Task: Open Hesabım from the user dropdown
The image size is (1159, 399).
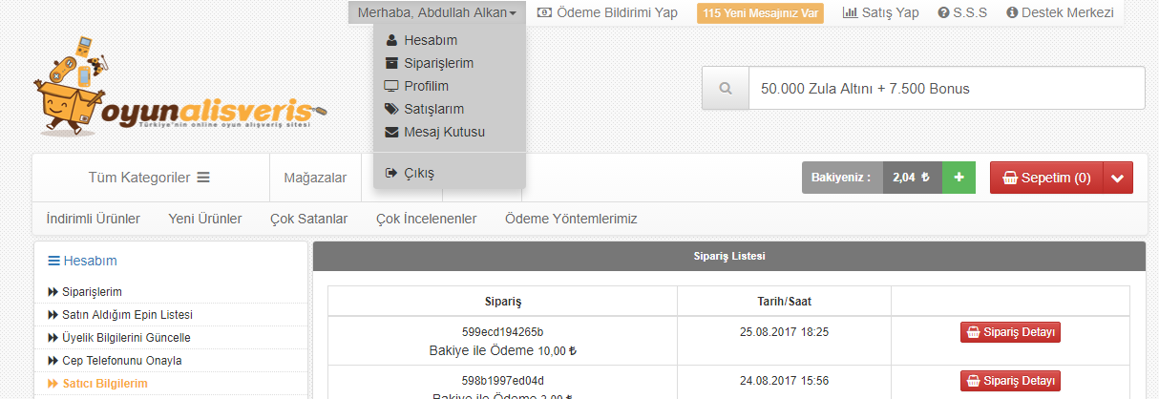Action: tap(421, 40)
